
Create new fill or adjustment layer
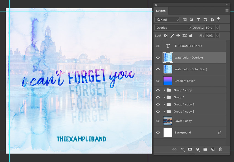(x=198, y=149)
